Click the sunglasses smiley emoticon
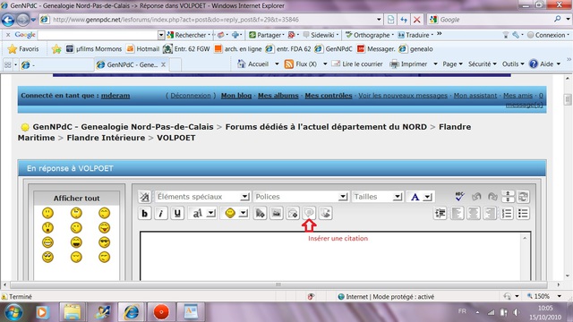 coord(104,242)
